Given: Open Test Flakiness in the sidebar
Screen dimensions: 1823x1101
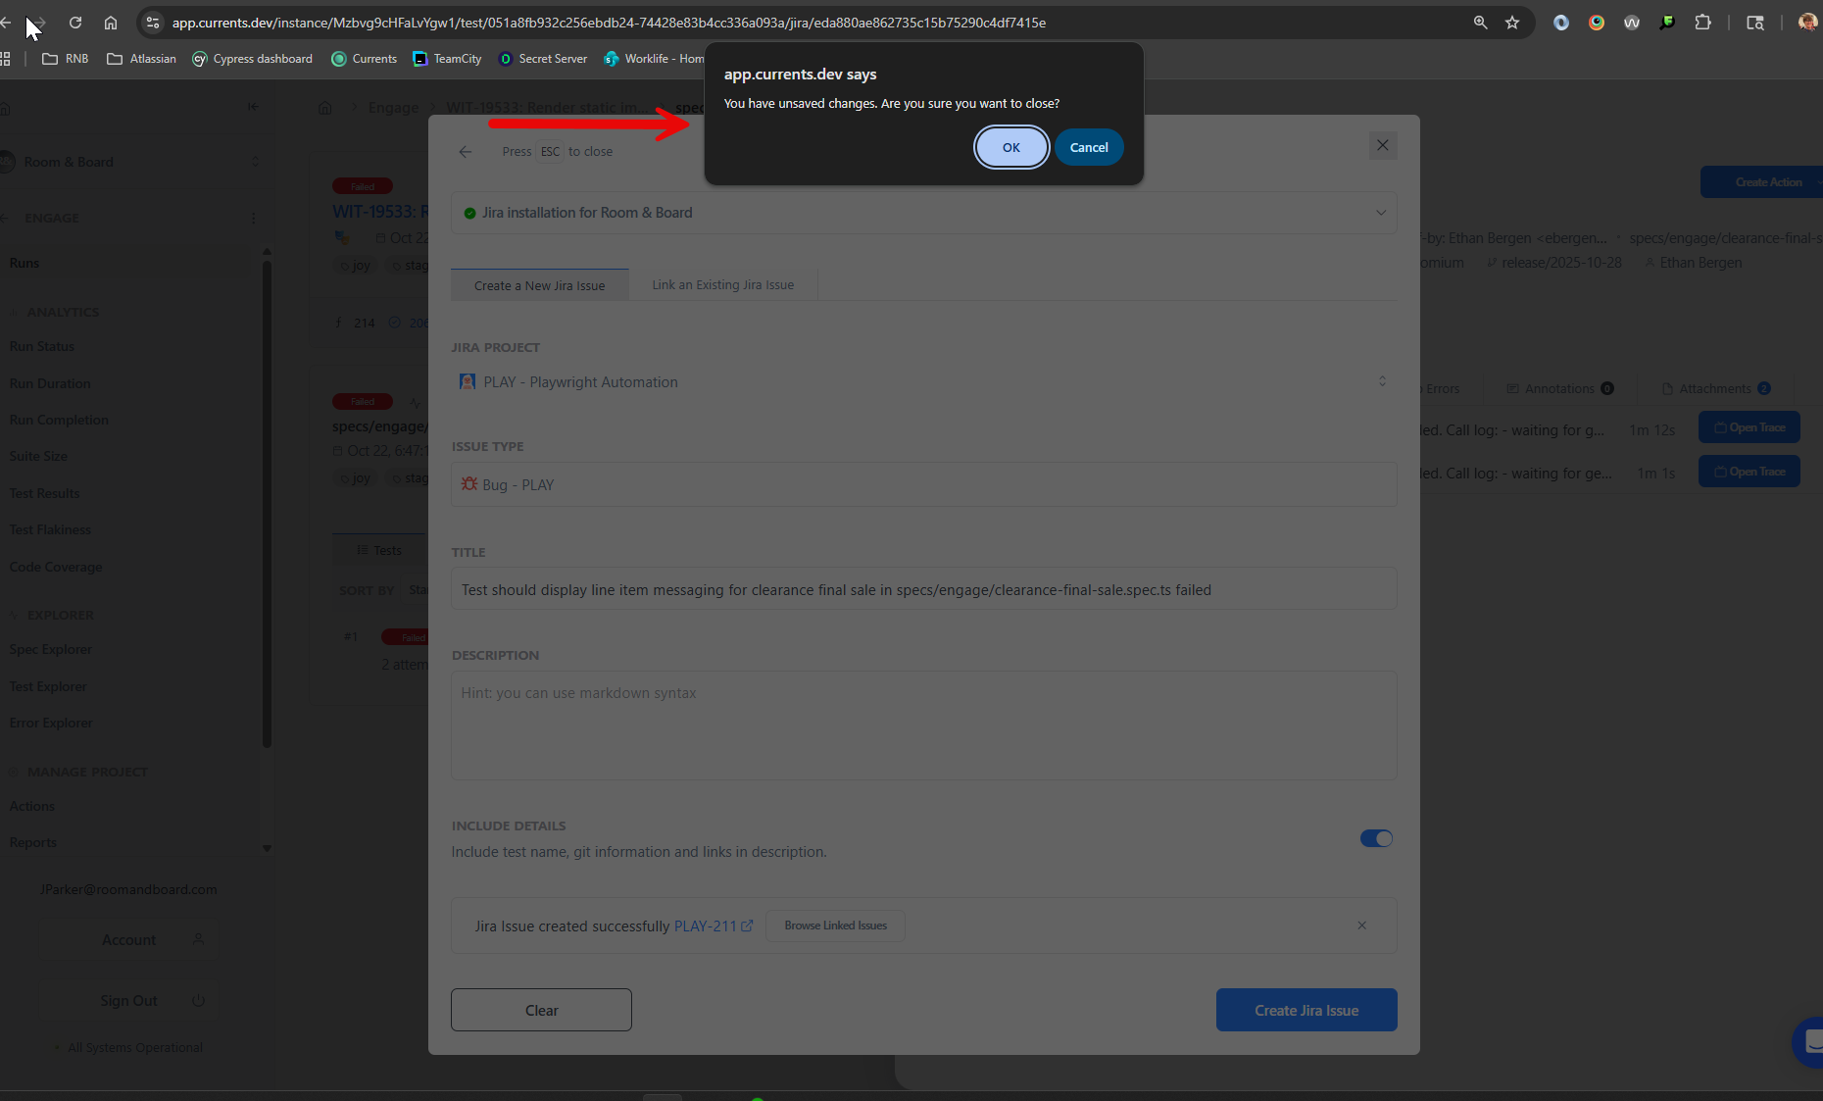Looking at the screenshot, I should 50,529.
